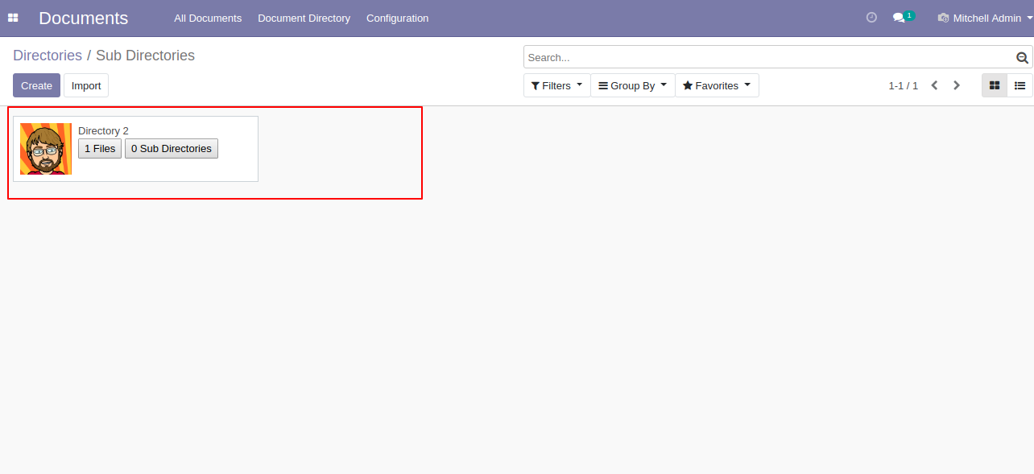Open the Directory 2 card title

pos(103,130)
